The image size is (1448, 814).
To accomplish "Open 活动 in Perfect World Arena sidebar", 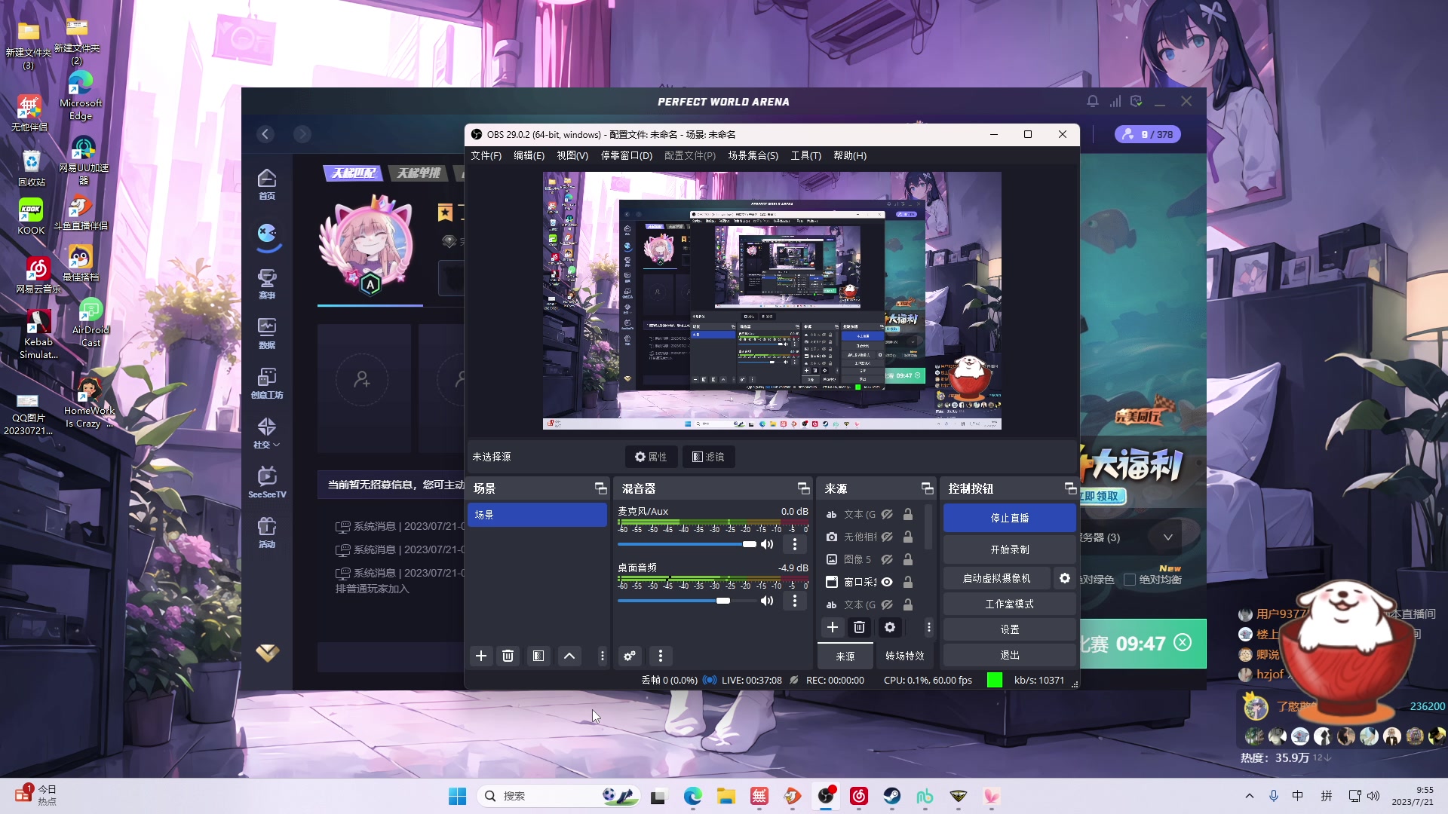I will (x=267, y=533).
